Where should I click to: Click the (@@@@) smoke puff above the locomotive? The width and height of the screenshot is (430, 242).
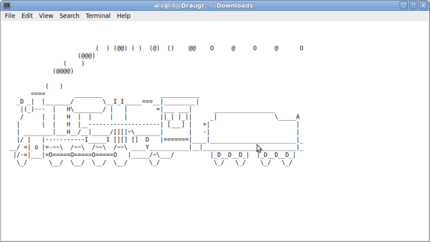click(63, 72)
